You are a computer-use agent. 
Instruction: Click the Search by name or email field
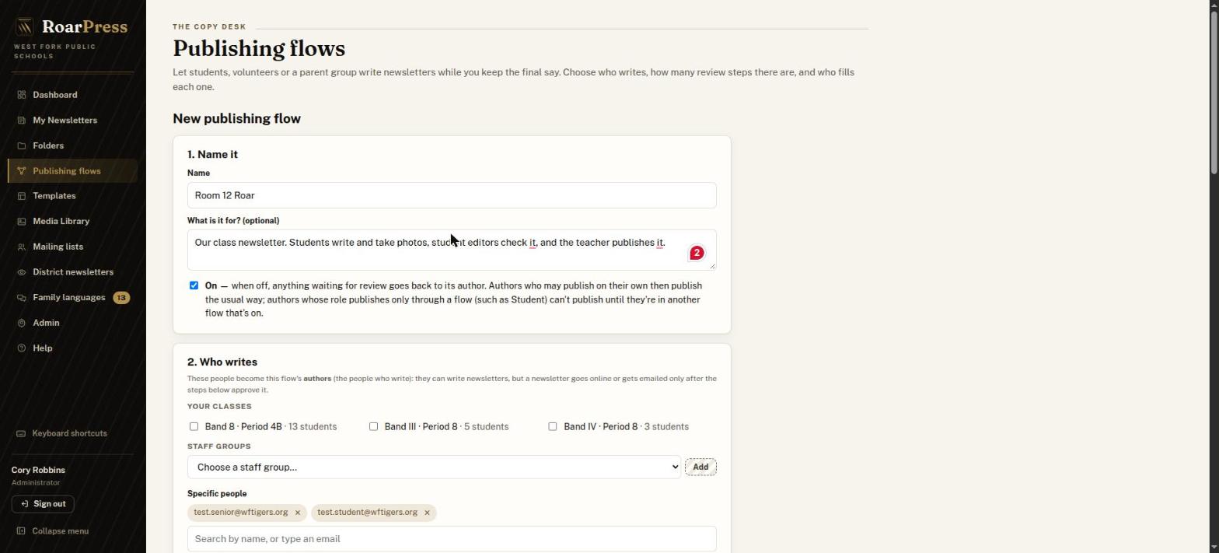tap(452, 539)
